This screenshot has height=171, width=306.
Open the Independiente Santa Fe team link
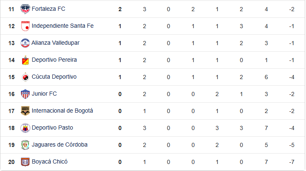[63, 26]
